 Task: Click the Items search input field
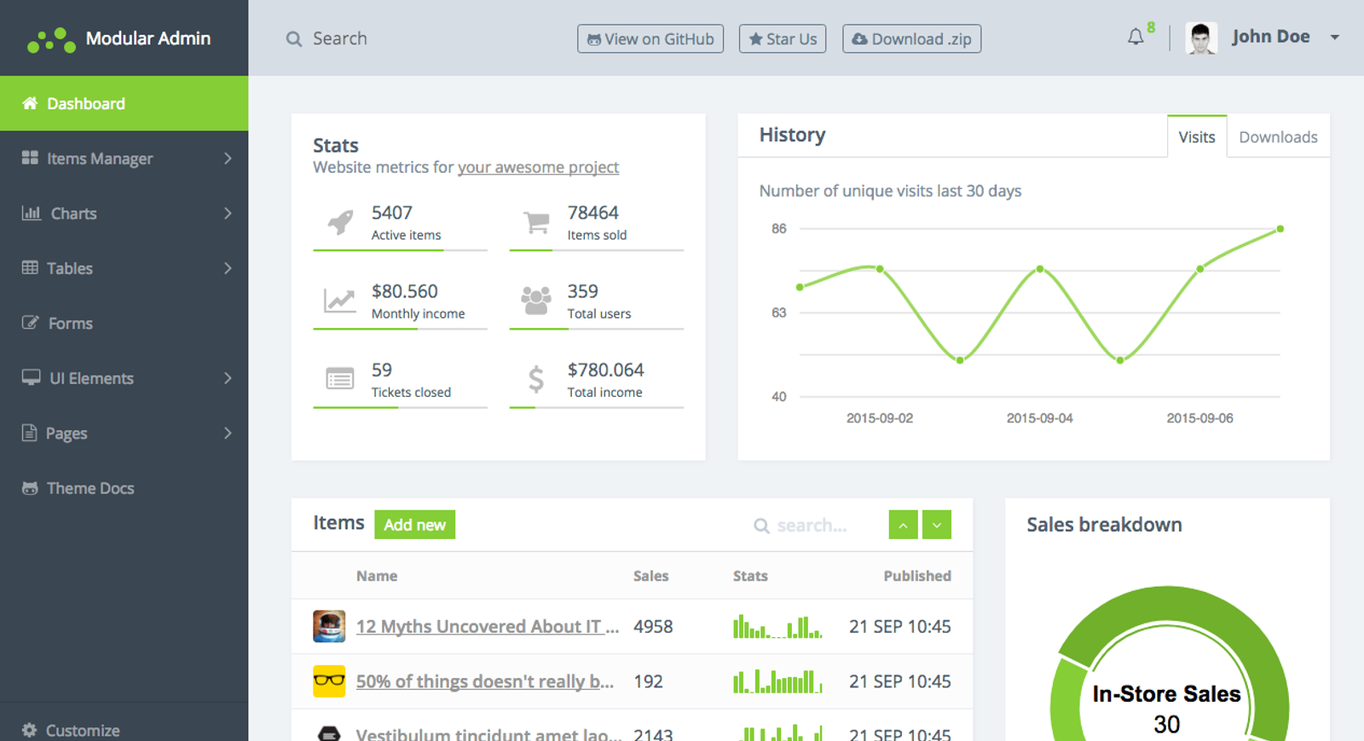(812, 526)
